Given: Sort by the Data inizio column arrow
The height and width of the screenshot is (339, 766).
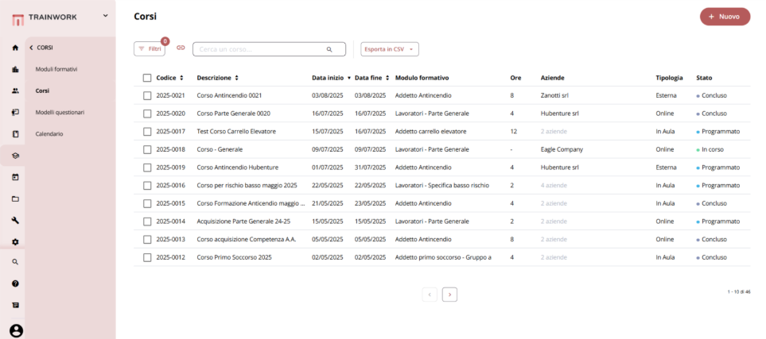Looking at the screenshot, I should pyautogui.click(x=349, y=78).
